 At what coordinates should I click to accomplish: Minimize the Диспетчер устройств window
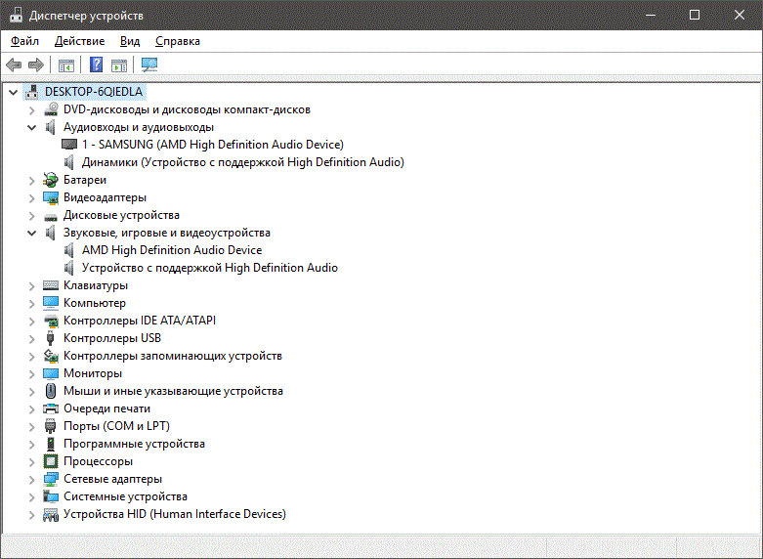point(650,15)
